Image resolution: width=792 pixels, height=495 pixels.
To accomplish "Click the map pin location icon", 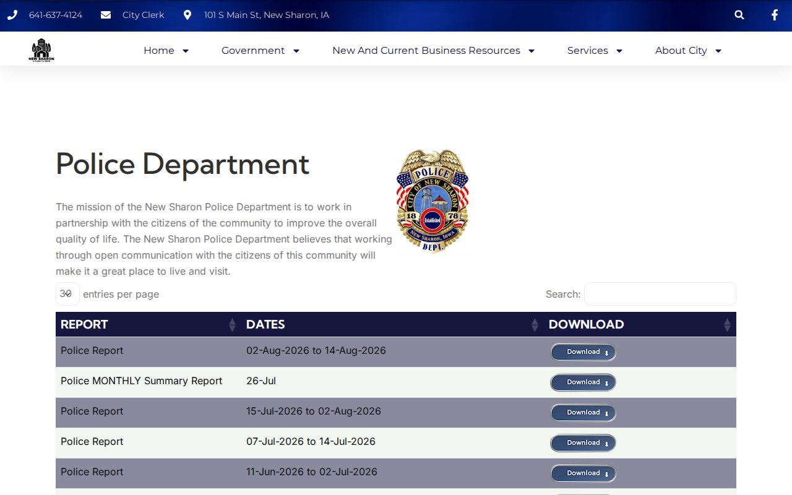I will (x=187, y=15).
